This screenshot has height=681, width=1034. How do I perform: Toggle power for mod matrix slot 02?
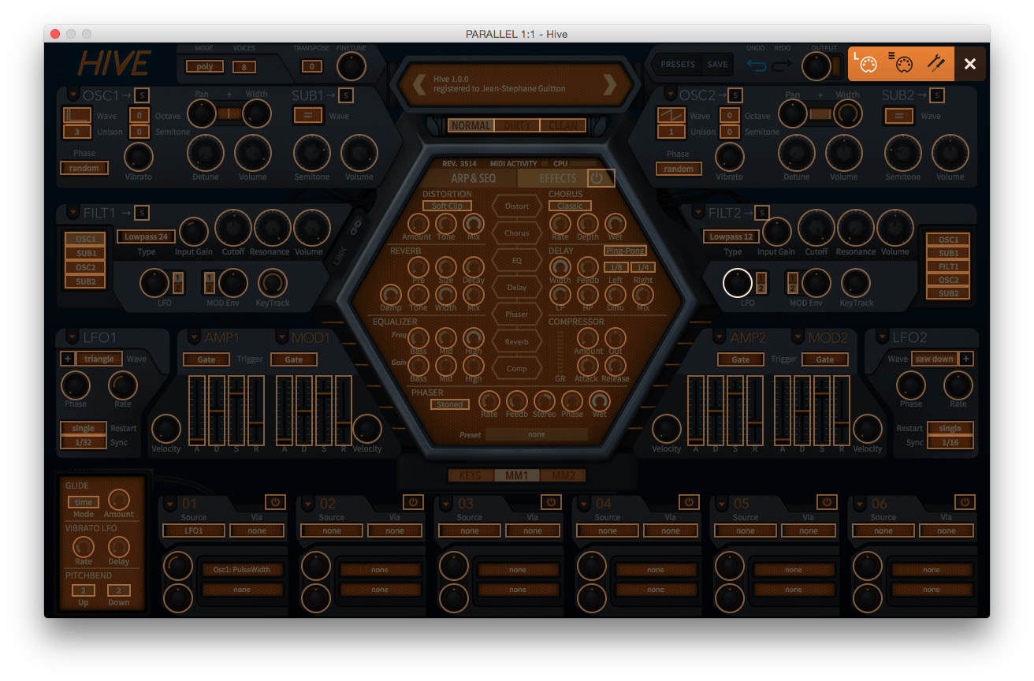pos(413,502)
